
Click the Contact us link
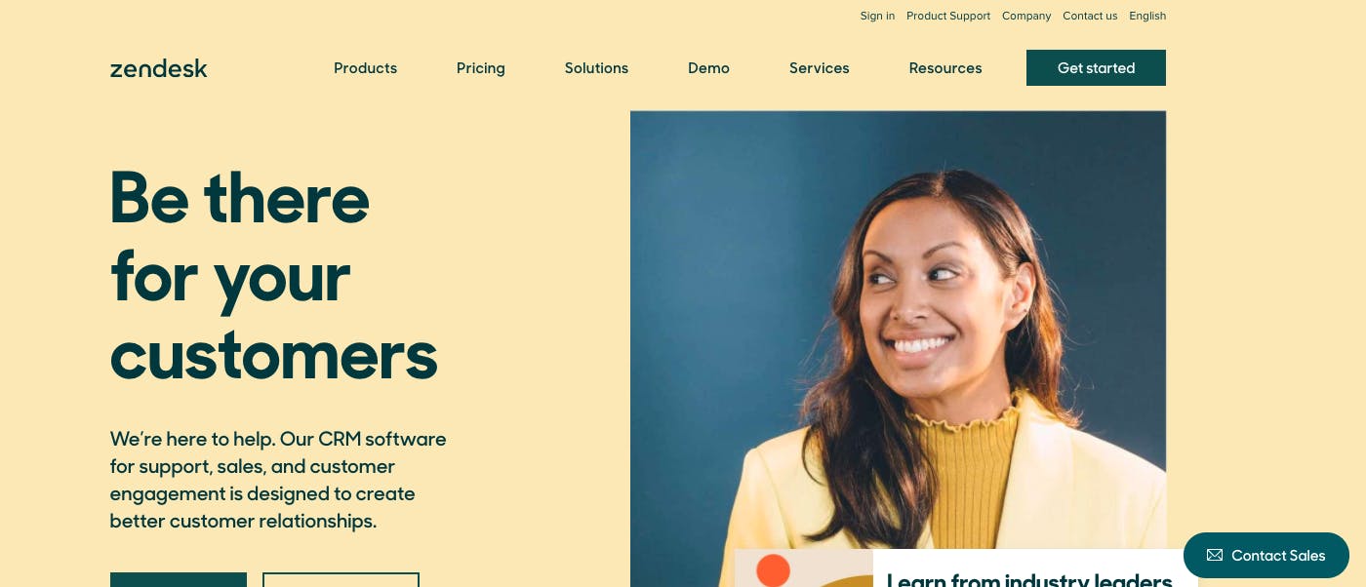click(1090, 16)
